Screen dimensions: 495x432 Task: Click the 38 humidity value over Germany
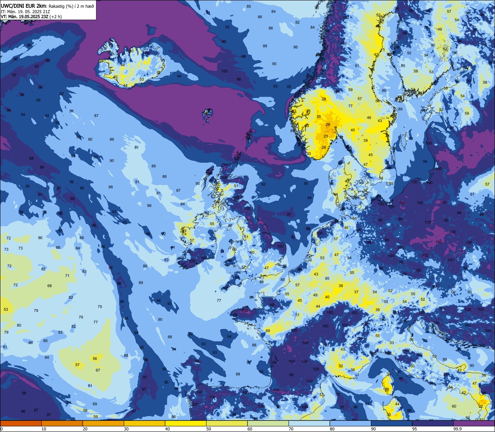(341, 286)
